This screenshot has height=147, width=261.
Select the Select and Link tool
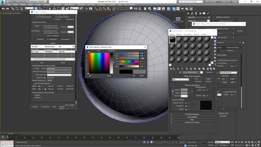pos(13,9)
